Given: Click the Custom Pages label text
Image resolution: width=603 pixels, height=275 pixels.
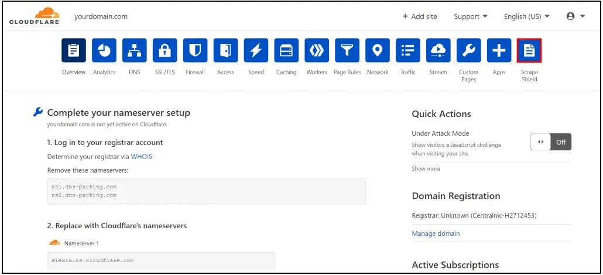Looking at the screenshot, I should point(468,75).
